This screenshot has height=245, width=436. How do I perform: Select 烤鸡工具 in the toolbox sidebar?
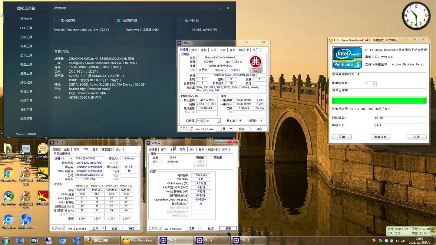(x=26, y=100)
